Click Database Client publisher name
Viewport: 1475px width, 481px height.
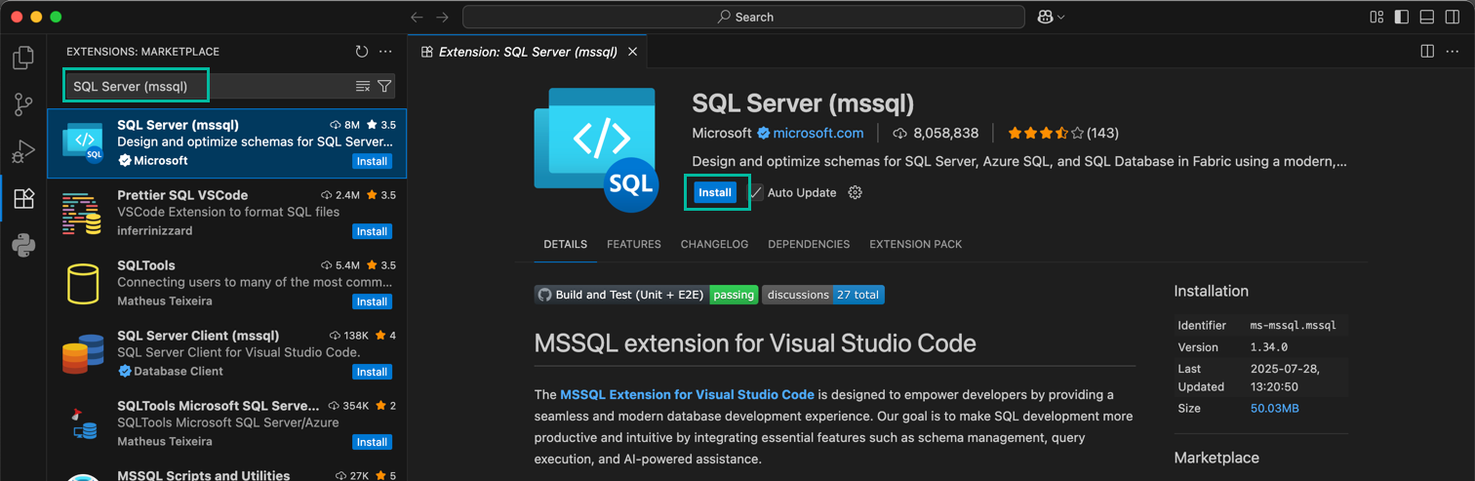tap(179, 372)
